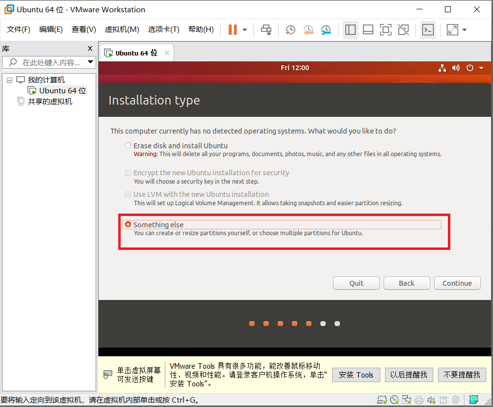Toggle the library sidebar view
This screenshot has height=407, width=493.
(350, 30)
